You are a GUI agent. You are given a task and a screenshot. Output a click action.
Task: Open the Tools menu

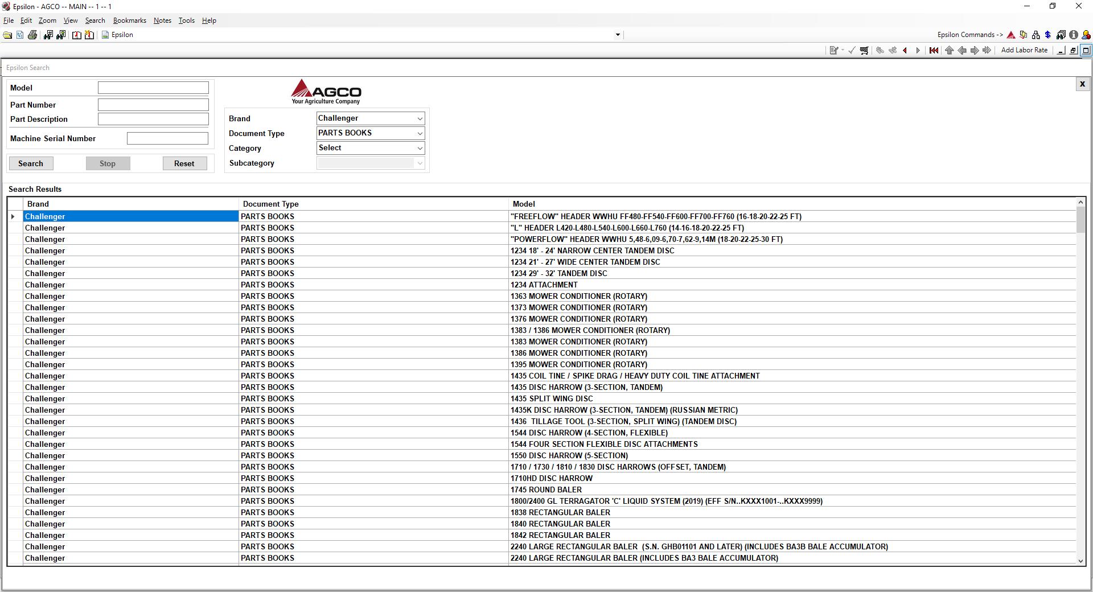click(x=187, y=20)
